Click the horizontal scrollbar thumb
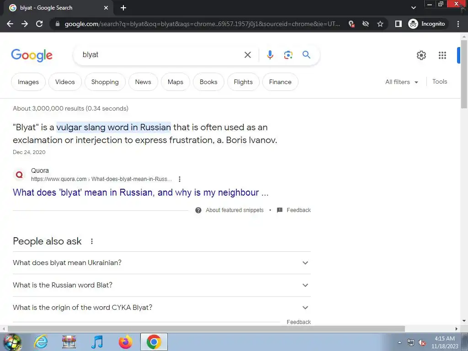The width and height of the screenshot is (468, 351). (206, 329)
